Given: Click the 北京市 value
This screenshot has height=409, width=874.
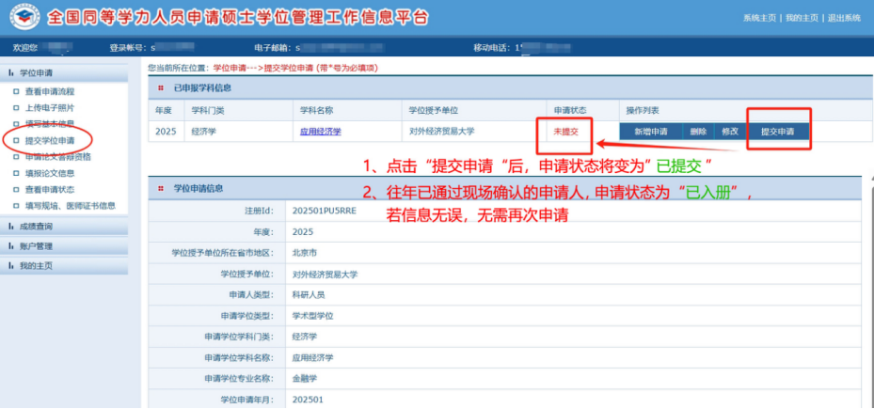Looking at the screenshot, I should (304, 252).
